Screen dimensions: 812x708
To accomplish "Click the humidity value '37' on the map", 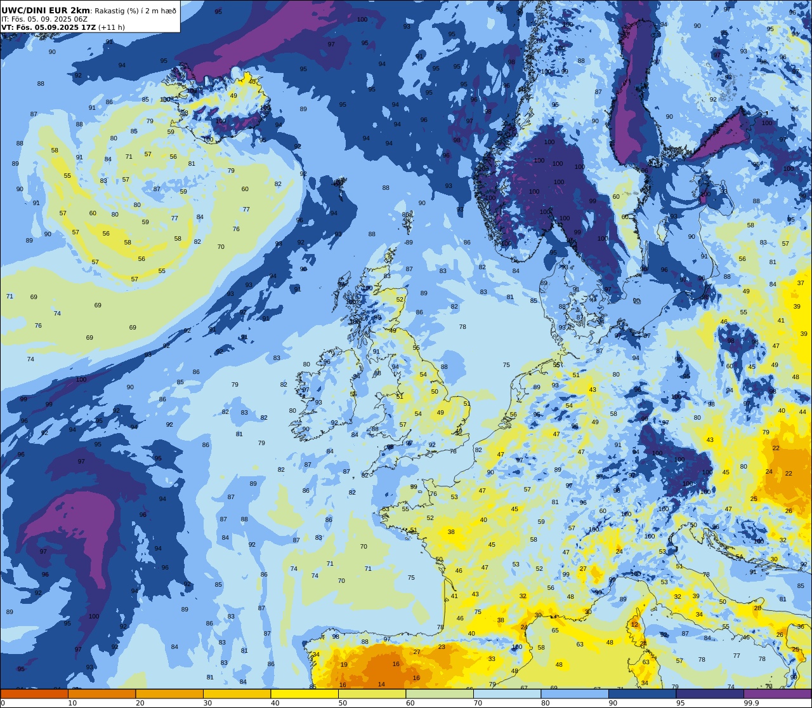I will click(801, 283).
